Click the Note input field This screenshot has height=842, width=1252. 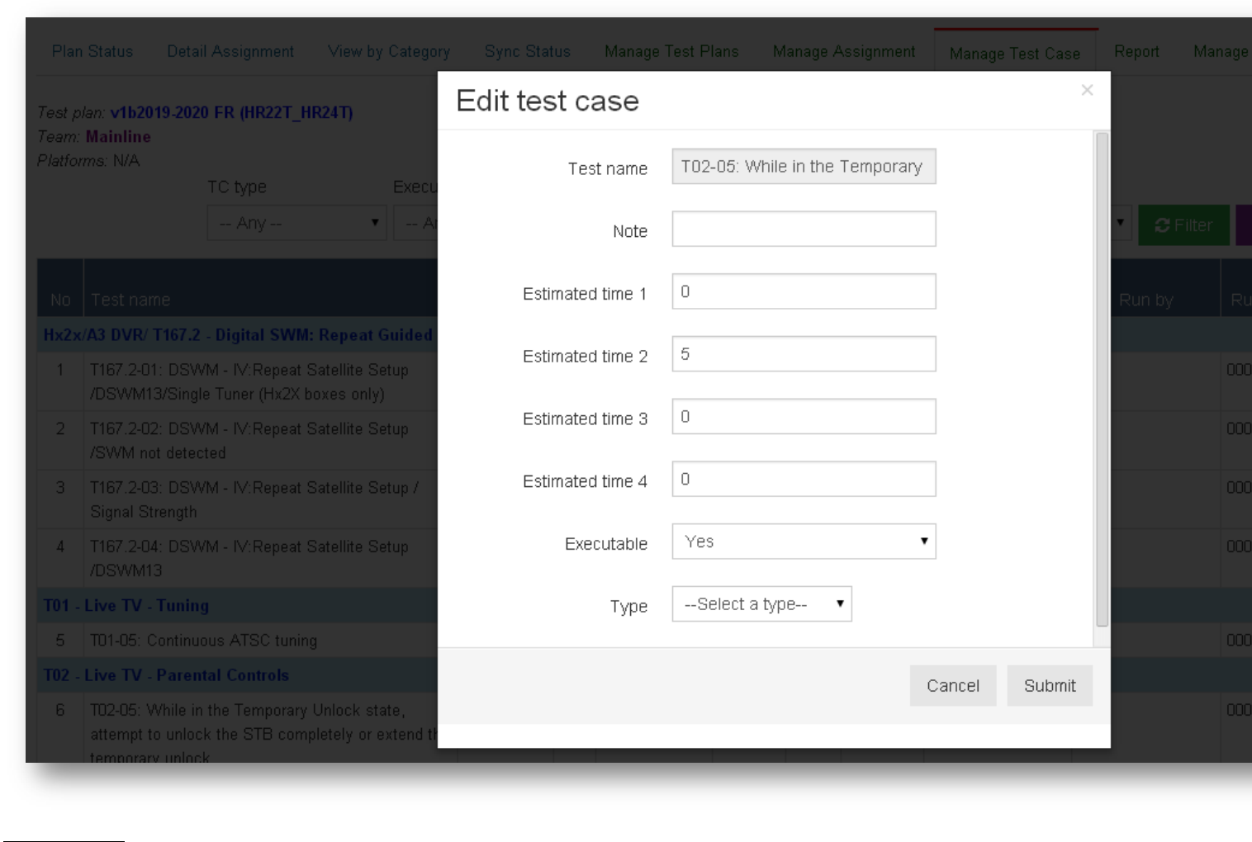(x=804, y=229)
